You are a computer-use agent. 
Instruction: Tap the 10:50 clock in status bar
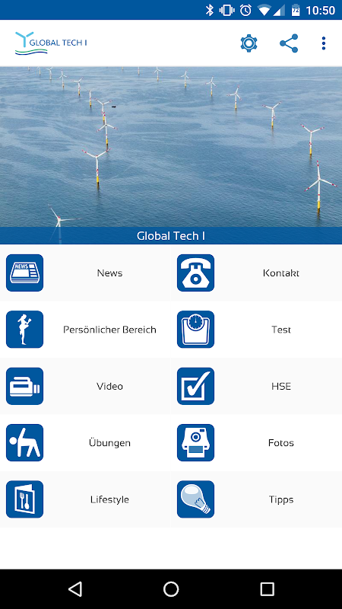tap(320, 11)
